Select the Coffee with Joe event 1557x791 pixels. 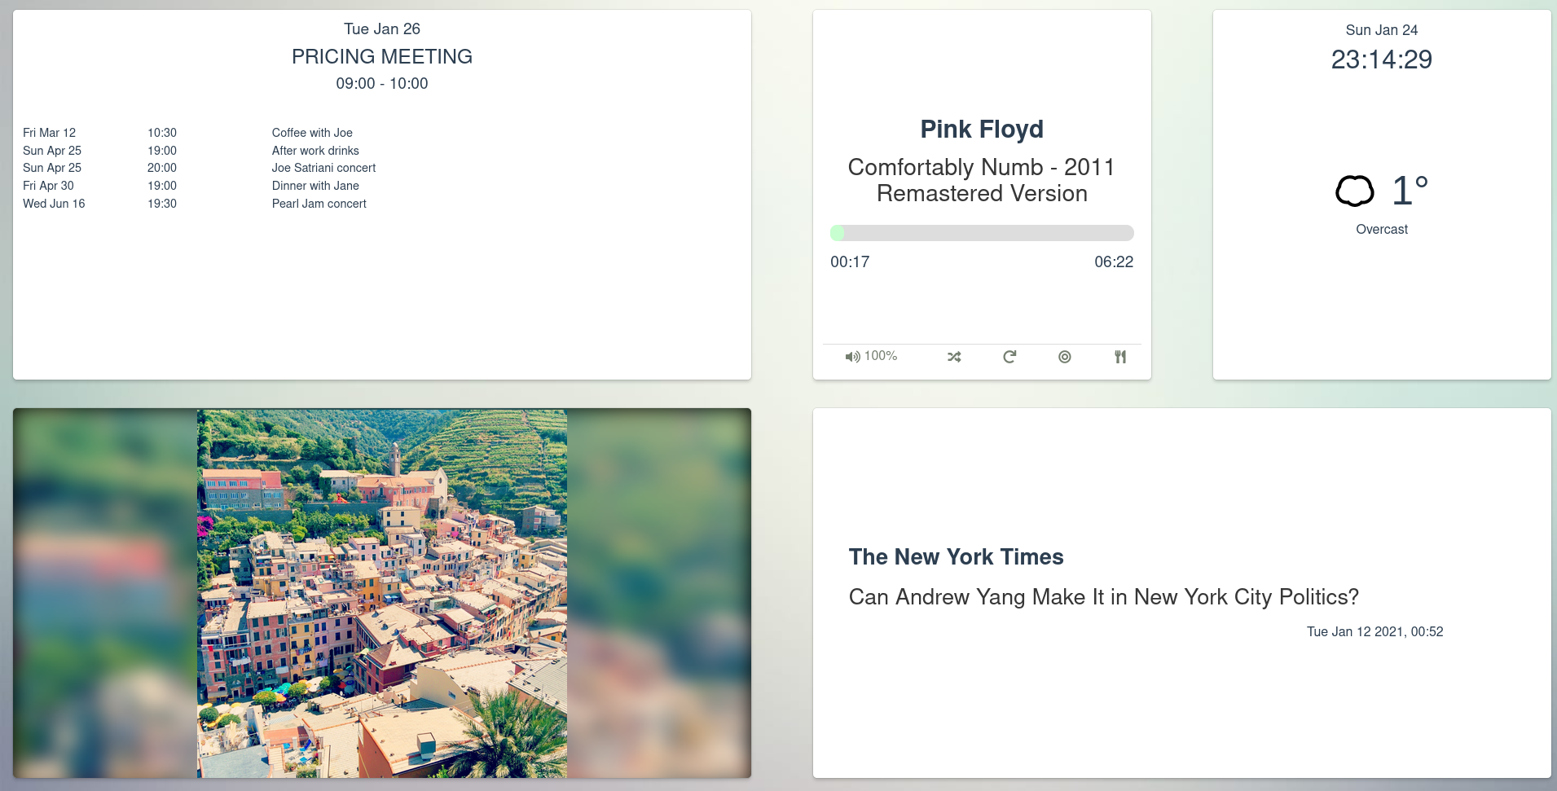312,133
